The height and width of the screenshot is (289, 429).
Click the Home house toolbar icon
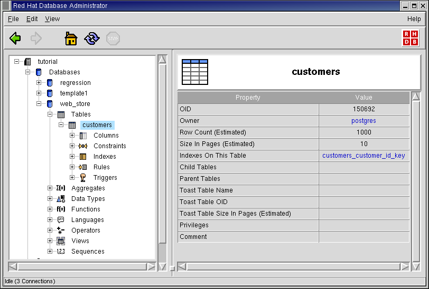71,38
